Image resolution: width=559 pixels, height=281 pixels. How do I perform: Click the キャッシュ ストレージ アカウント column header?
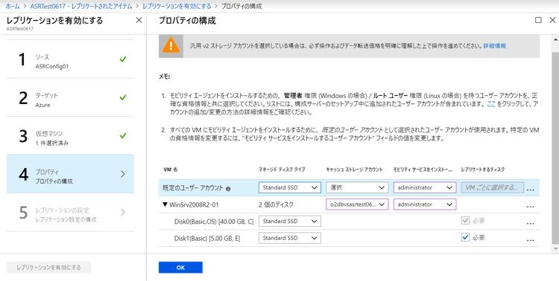pos(354,169)
